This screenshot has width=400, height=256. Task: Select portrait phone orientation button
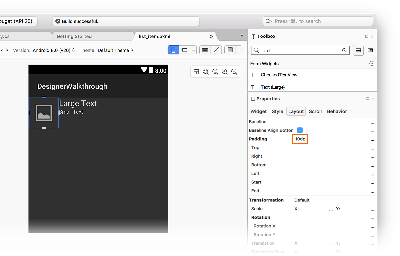[x=173, y=50]
